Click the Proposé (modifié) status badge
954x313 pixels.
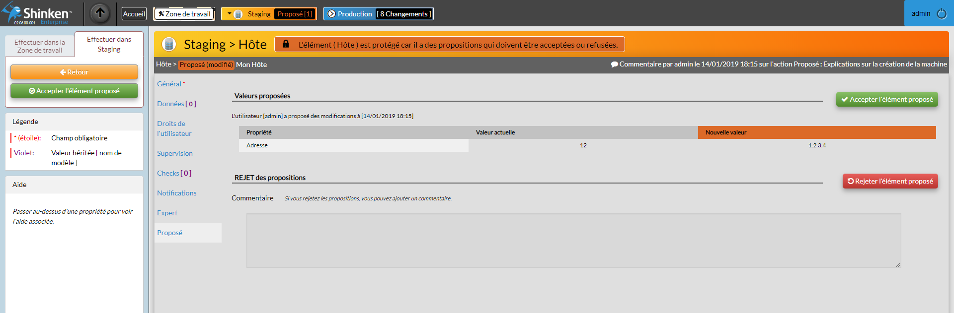[x=206, y=64]
